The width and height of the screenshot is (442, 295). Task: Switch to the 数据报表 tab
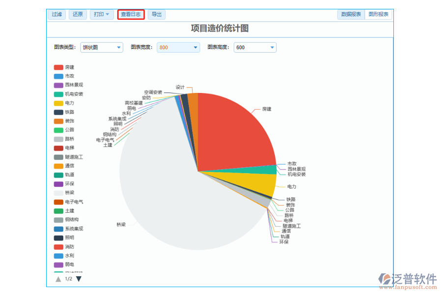(x=351, y=15)
